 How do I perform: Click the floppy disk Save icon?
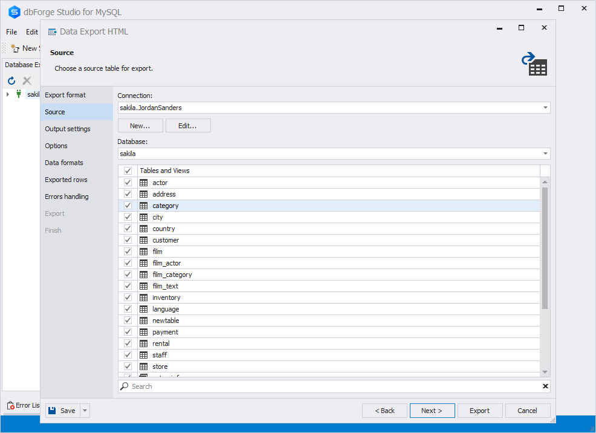(52, 411)
